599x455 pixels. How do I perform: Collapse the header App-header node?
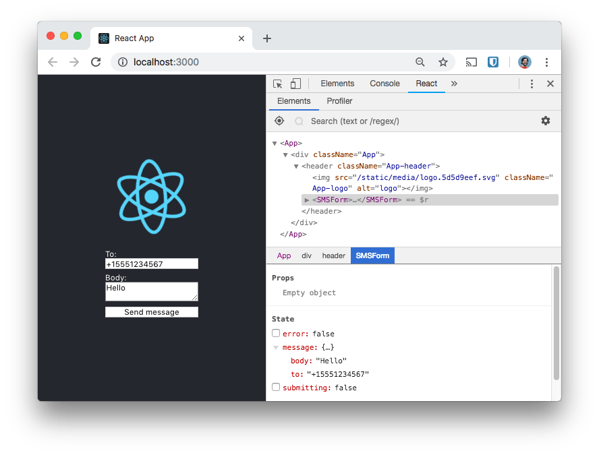296,166
